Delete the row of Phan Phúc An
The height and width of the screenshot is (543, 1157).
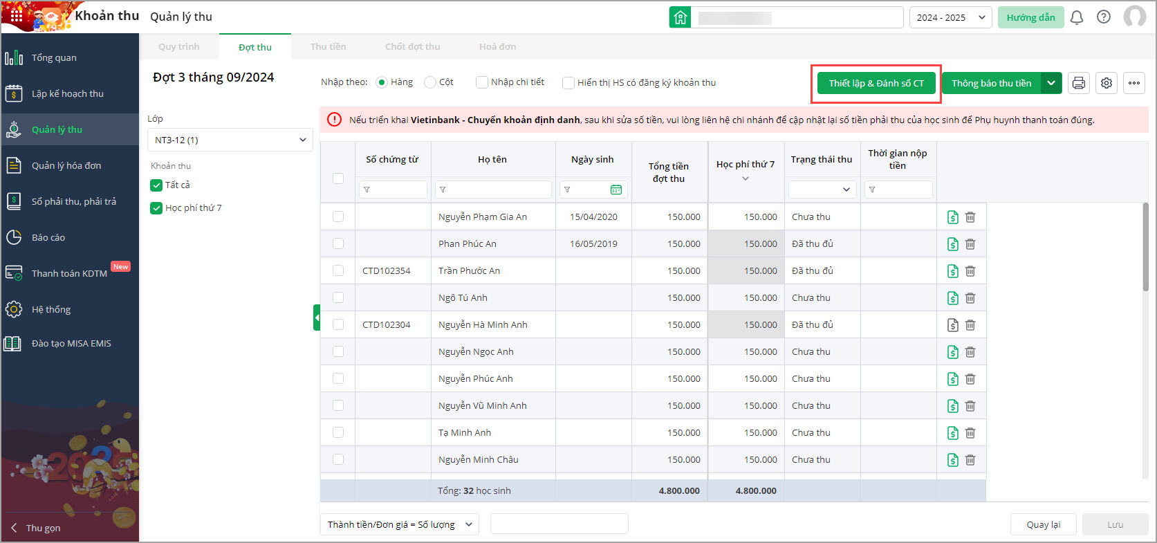(970, 244)
